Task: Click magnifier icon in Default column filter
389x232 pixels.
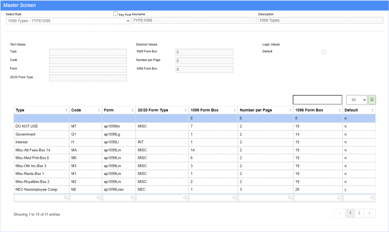Action: point(371,198)
